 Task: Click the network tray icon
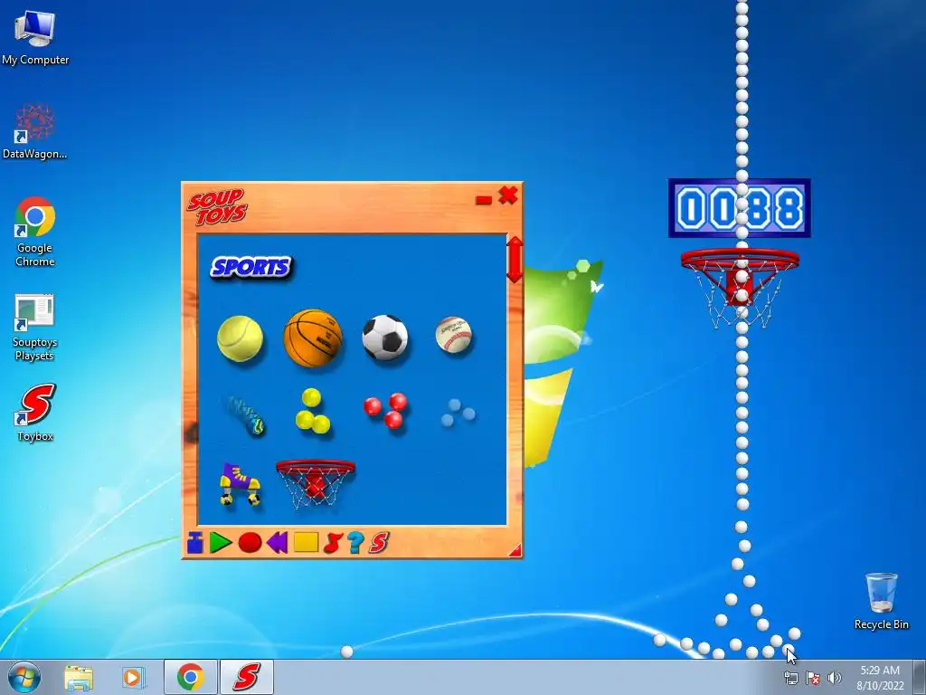coord(790,678)
